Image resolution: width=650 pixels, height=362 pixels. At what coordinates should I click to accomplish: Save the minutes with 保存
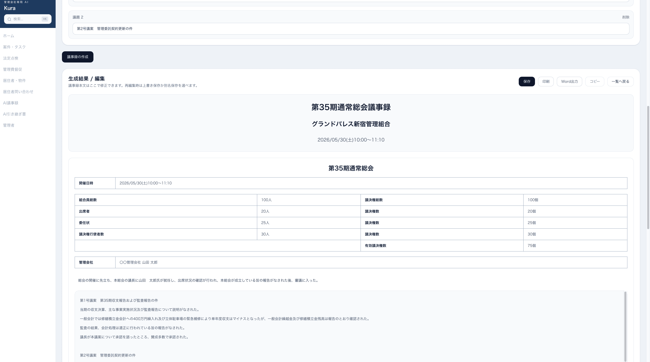[x=527, y=82]
